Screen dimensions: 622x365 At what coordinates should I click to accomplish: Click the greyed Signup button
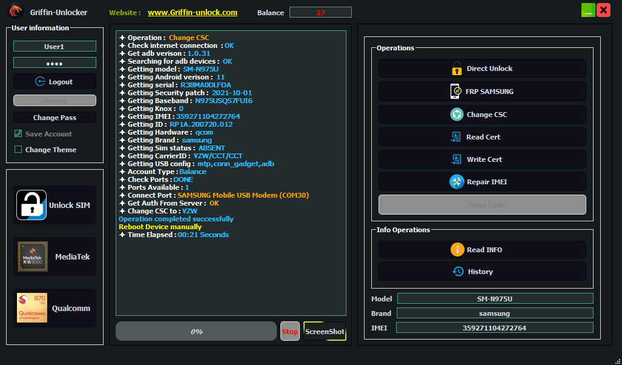coord(55,100)
